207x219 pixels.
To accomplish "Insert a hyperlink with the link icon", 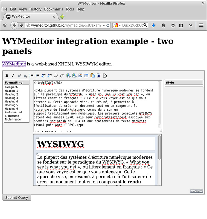I will [68, 76].
